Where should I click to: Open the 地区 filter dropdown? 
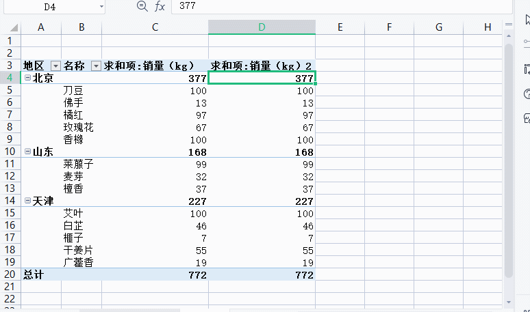pos(55,66)
